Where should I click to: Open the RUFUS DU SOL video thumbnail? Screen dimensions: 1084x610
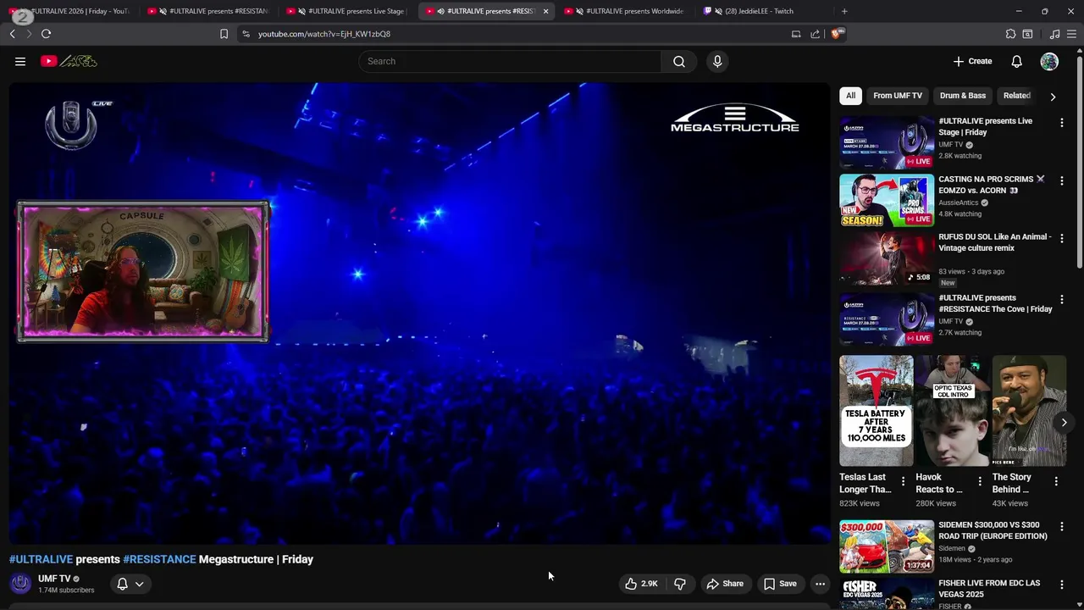click(x=887, y=258)
